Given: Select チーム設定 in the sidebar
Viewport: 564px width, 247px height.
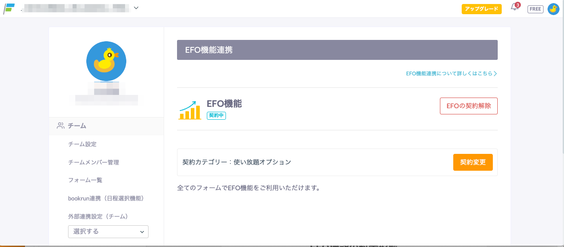Looking at the screenshot, I should pos(82,144).
